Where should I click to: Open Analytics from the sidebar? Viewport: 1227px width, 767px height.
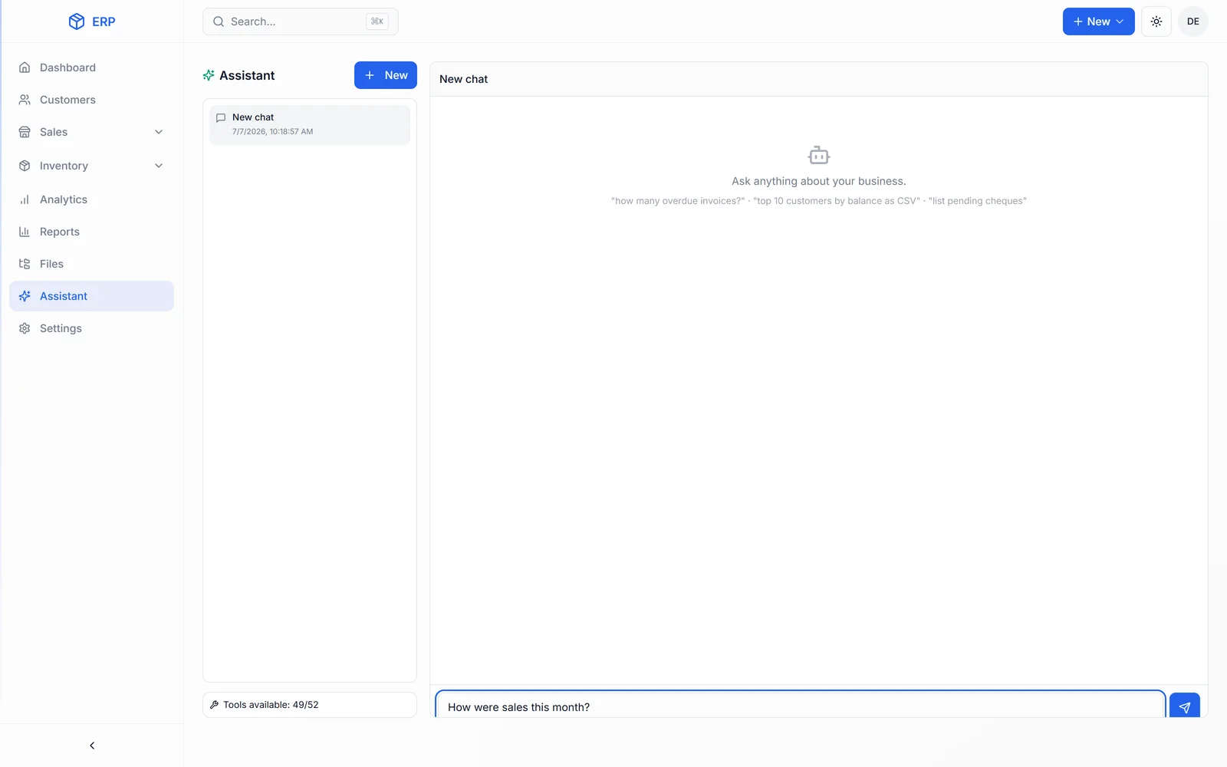[x=91, y=199]
